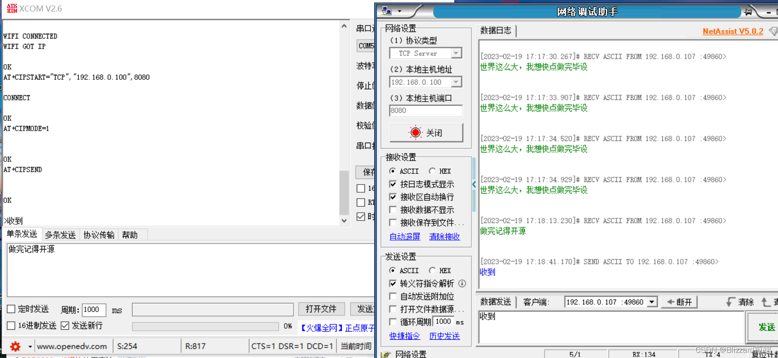Image resolution: width=778 pixels, height=358 pixels.
Task: Enable 接收数据不显示 checkbox
Action: (393, 210)
